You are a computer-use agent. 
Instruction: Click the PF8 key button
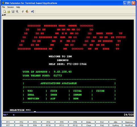[21, 125]
